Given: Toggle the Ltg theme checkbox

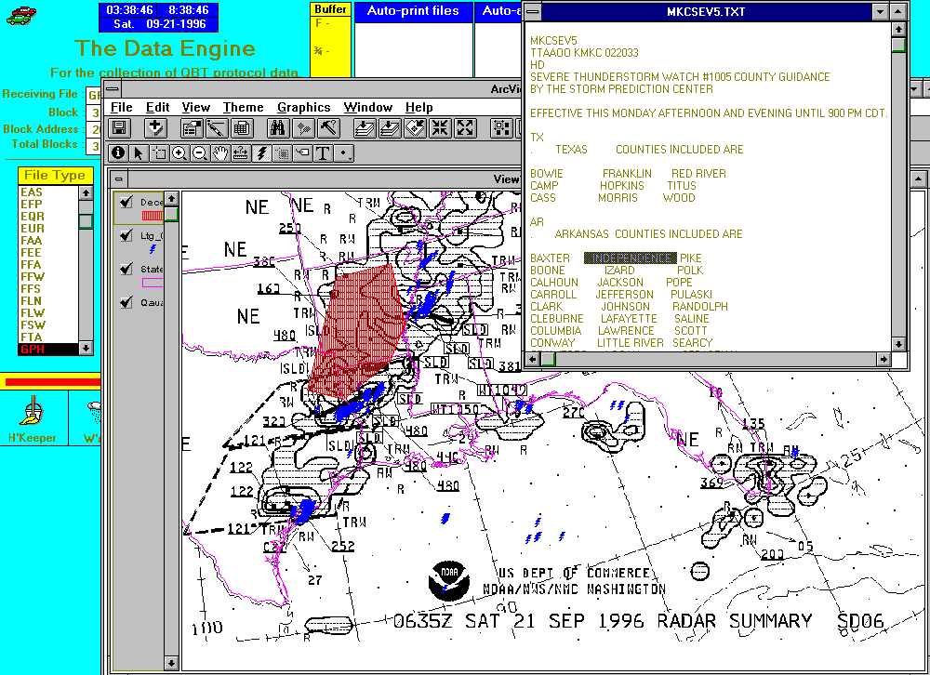Looking at the screenshot, I should pos(126,236).
